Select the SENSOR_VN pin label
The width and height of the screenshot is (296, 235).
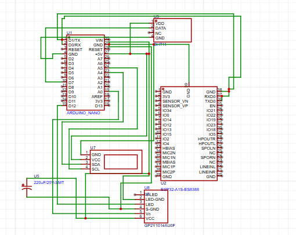tap(175, 102)
